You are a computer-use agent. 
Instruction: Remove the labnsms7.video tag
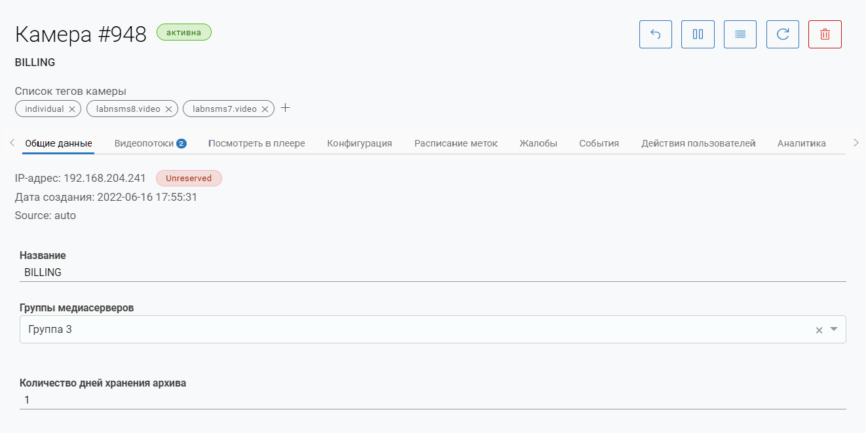pyautogui.click(x=265, y=109)
